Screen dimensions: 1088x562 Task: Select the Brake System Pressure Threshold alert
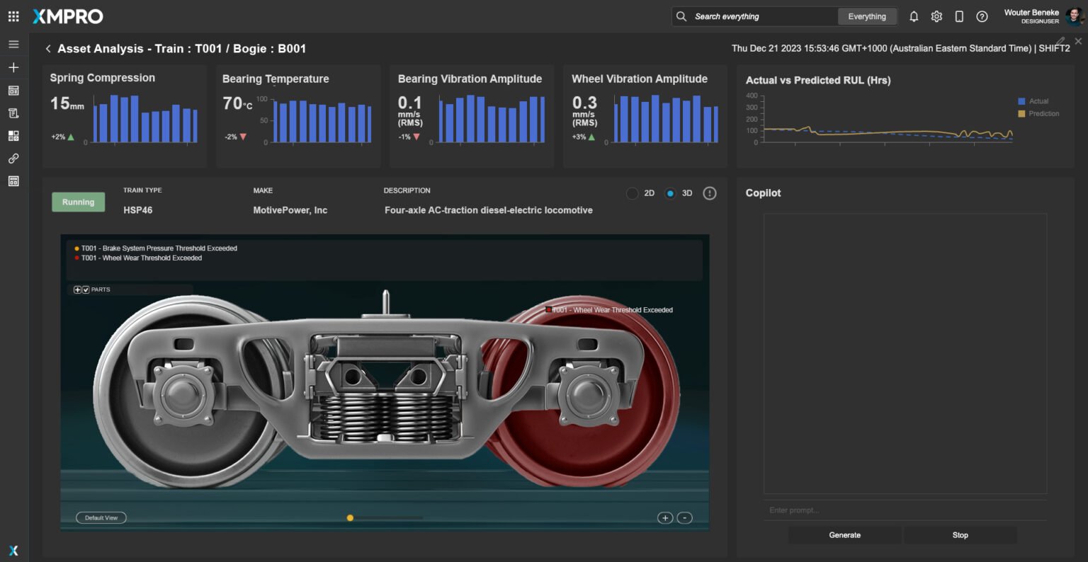point(159,248)
